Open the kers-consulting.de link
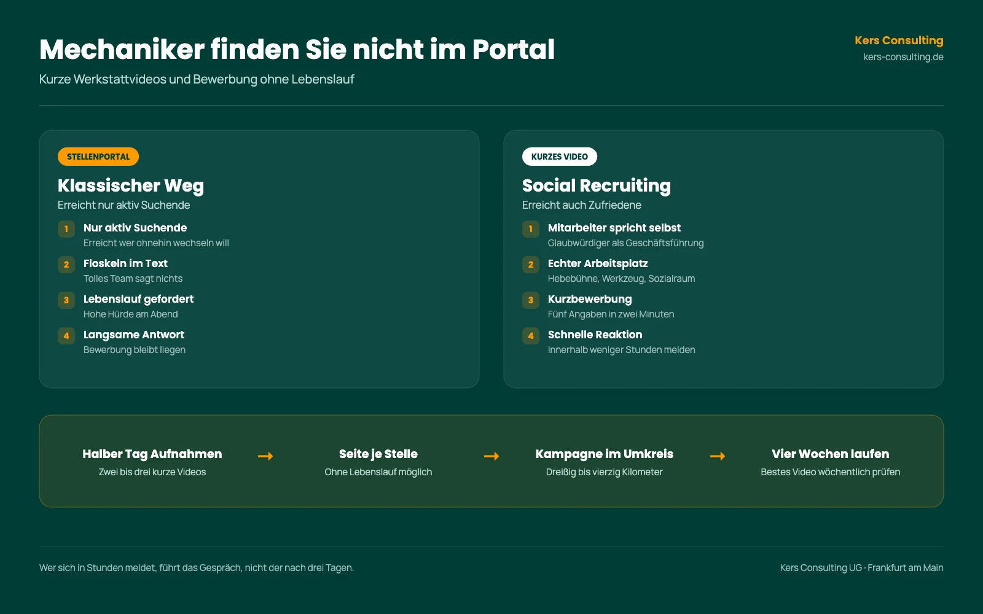Image resolution: width=983 pixels, height=614 pixels. pyautogui.click(x=903, y=57)
